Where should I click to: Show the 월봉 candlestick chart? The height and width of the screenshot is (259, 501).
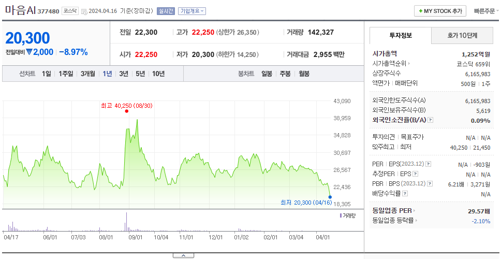tap(304, 74)
